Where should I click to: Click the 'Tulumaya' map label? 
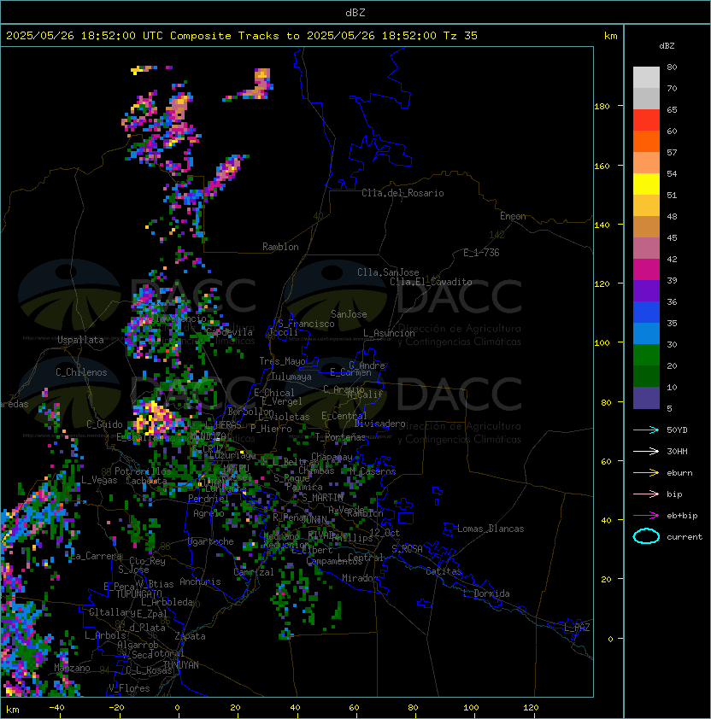pyautogui.click(x=291, y=377)
